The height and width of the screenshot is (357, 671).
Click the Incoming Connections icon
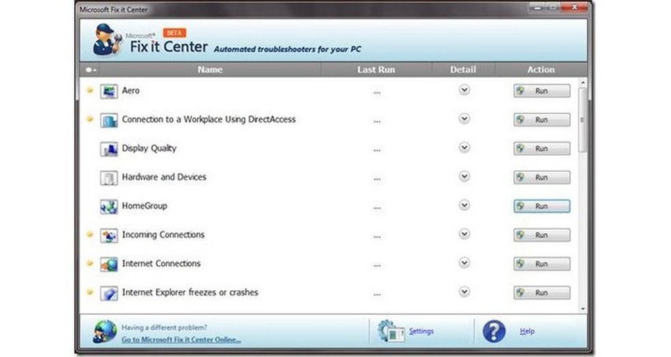click(108, 236)
